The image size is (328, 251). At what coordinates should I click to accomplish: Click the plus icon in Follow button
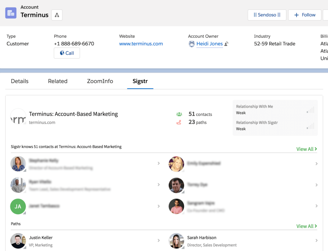point(296,15)
